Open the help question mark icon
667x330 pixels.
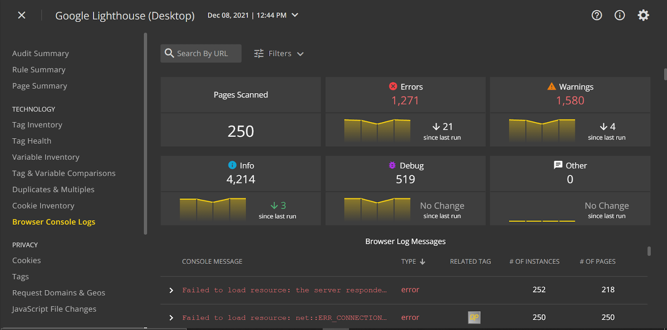pos(597,15)
